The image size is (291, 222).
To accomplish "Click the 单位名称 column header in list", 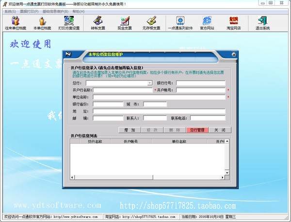I will [179, 142].
